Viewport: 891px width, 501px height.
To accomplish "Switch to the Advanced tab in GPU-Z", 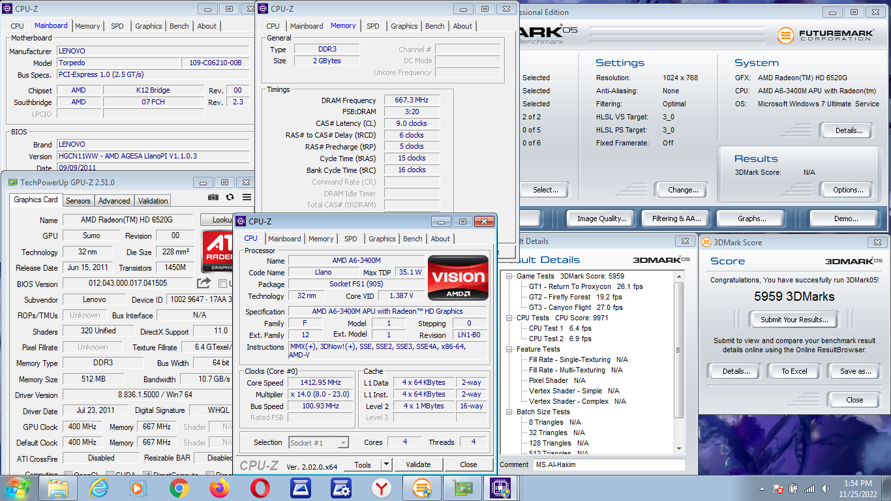I will coord(114,201).
